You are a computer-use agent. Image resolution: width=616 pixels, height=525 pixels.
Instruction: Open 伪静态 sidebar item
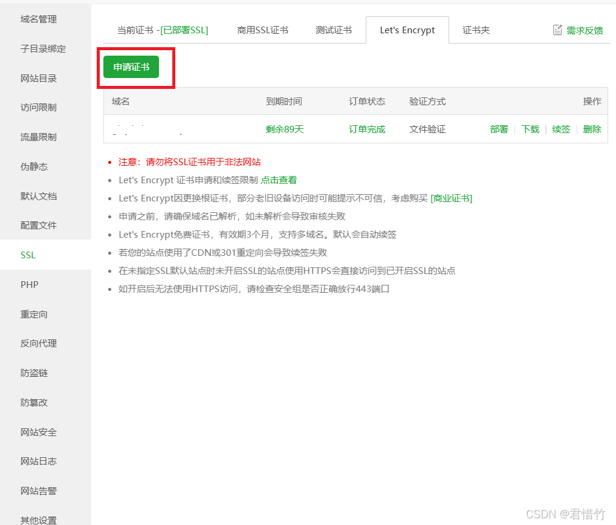point(34,166)
